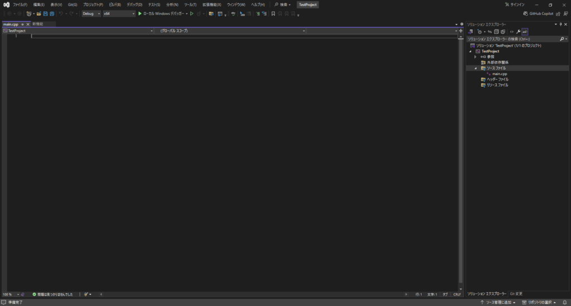
Task: Click the bookmark icon in the toolbar
Action: pos(273,13)
